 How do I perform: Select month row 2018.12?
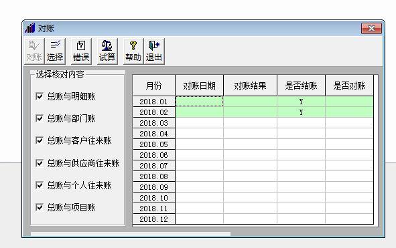pos(154,219)
